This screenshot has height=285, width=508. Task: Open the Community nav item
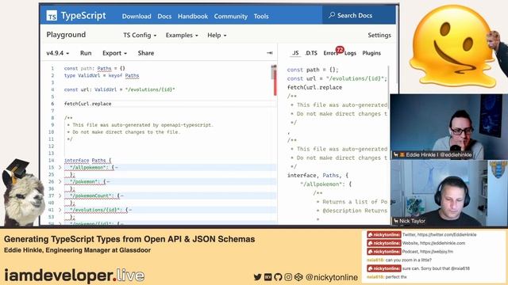tap(231, 16)
